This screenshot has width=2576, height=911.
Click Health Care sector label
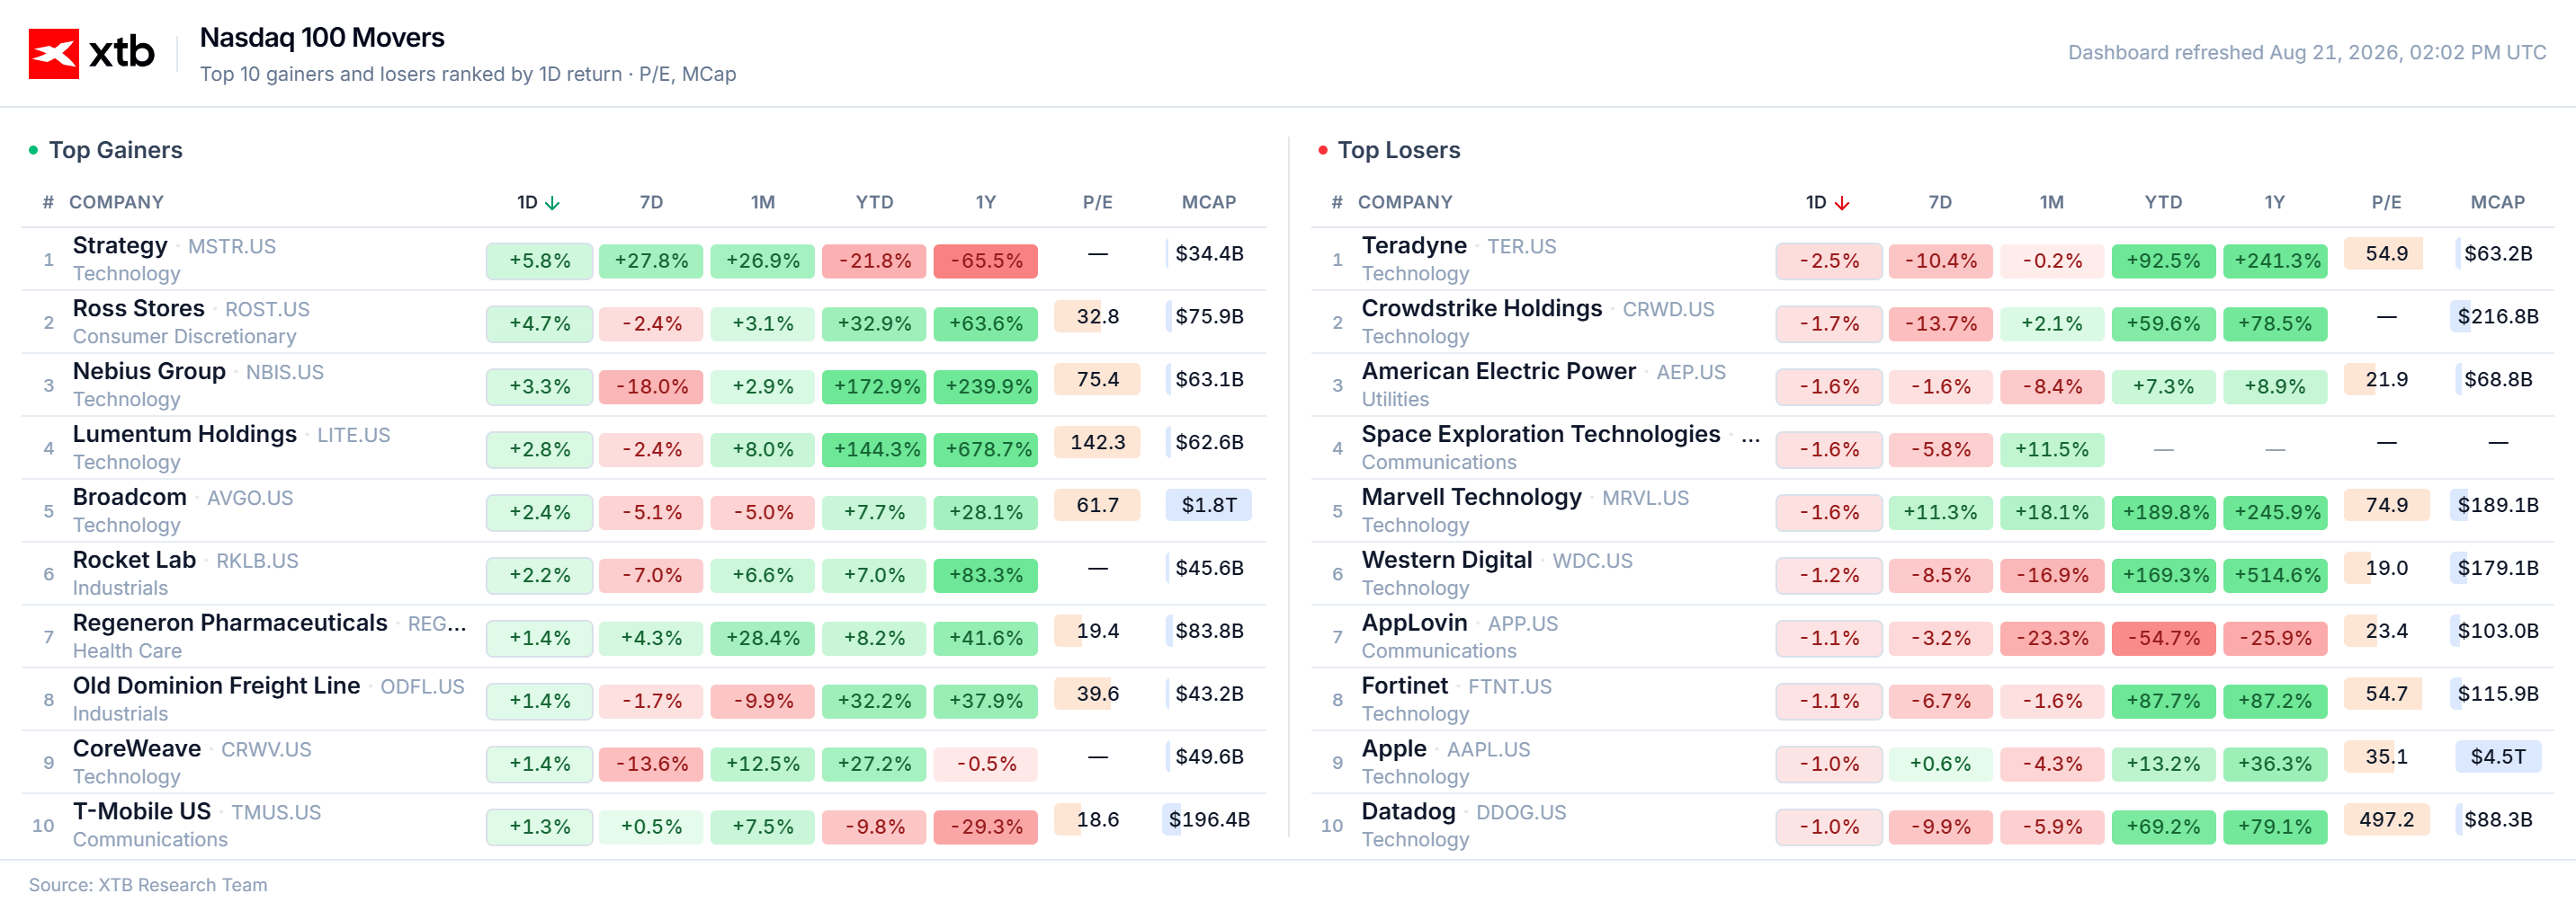[x=127, y=651]
